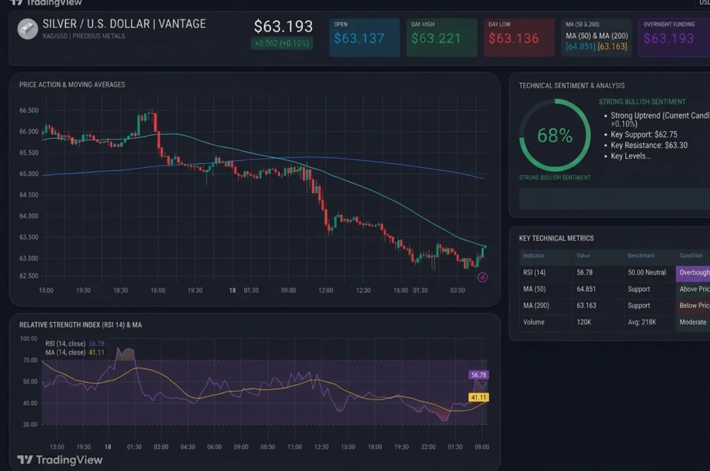This screenshot has height=471, width=710.
Task: Click the MA (14, close) legend label
Action: 65,352
